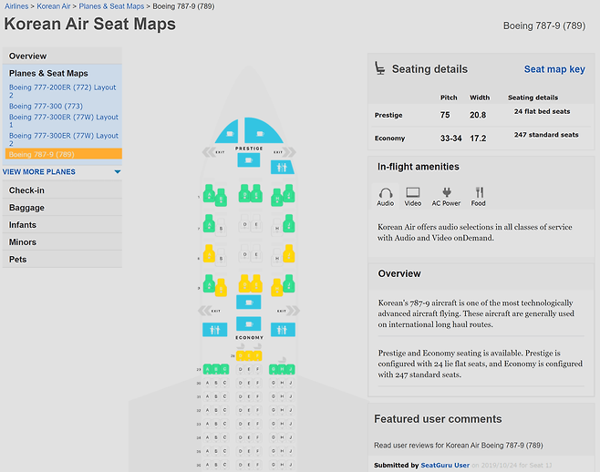Image resolution: width=600 pixels, height=472 pixels.
Task: Select yellow Prestige seat 9B
Action: [221, 288]
